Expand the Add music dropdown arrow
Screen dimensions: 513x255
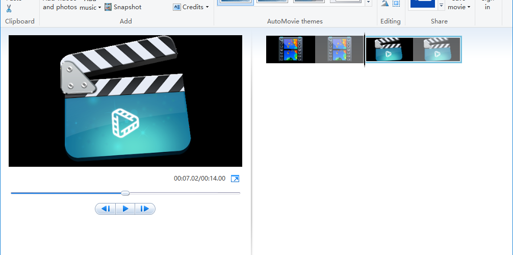[x=99, y=7]
